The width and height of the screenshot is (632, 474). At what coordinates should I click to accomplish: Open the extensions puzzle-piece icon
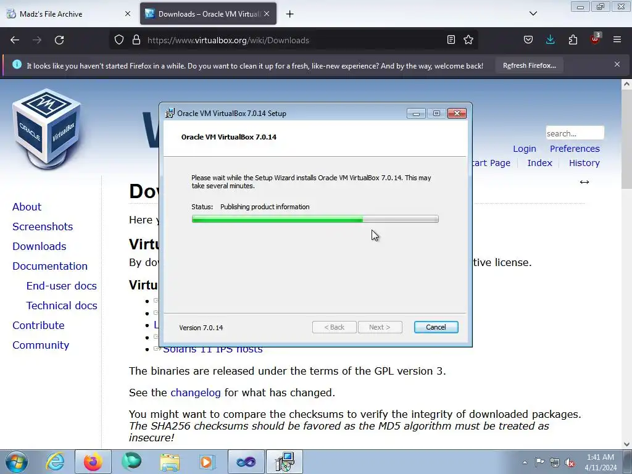click(573, 39)
